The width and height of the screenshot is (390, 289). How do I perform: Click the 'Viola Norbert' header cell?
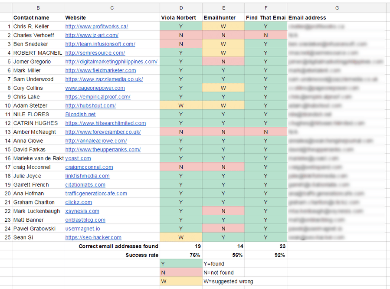(x=181, y=18)
